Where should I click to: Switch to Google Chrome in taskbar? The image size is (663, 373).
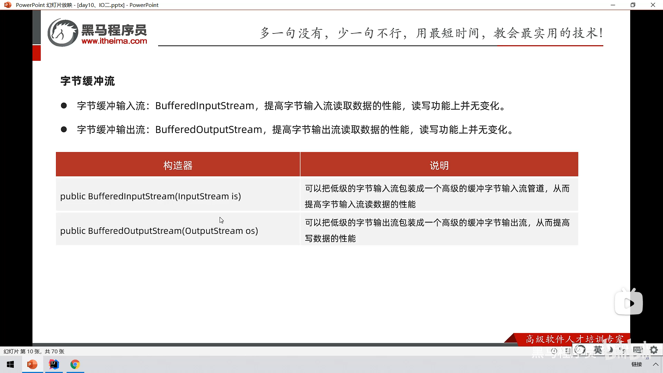pos(75,364)
